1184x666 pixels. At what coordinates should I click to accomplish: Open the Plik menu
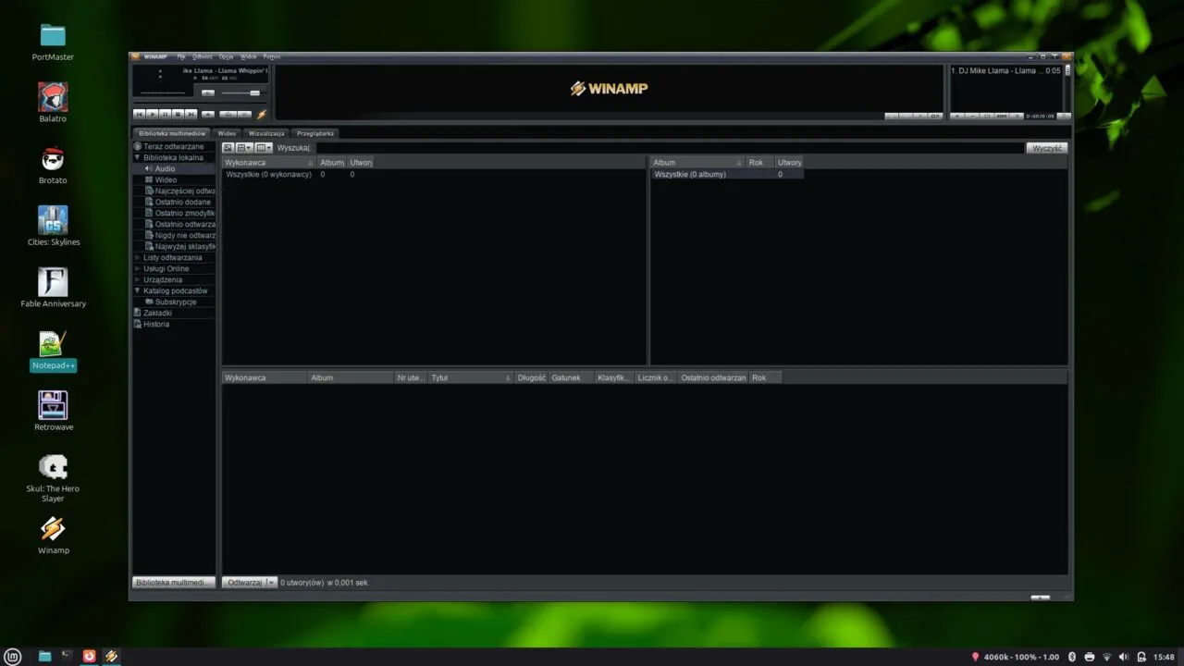pos(181,56)
